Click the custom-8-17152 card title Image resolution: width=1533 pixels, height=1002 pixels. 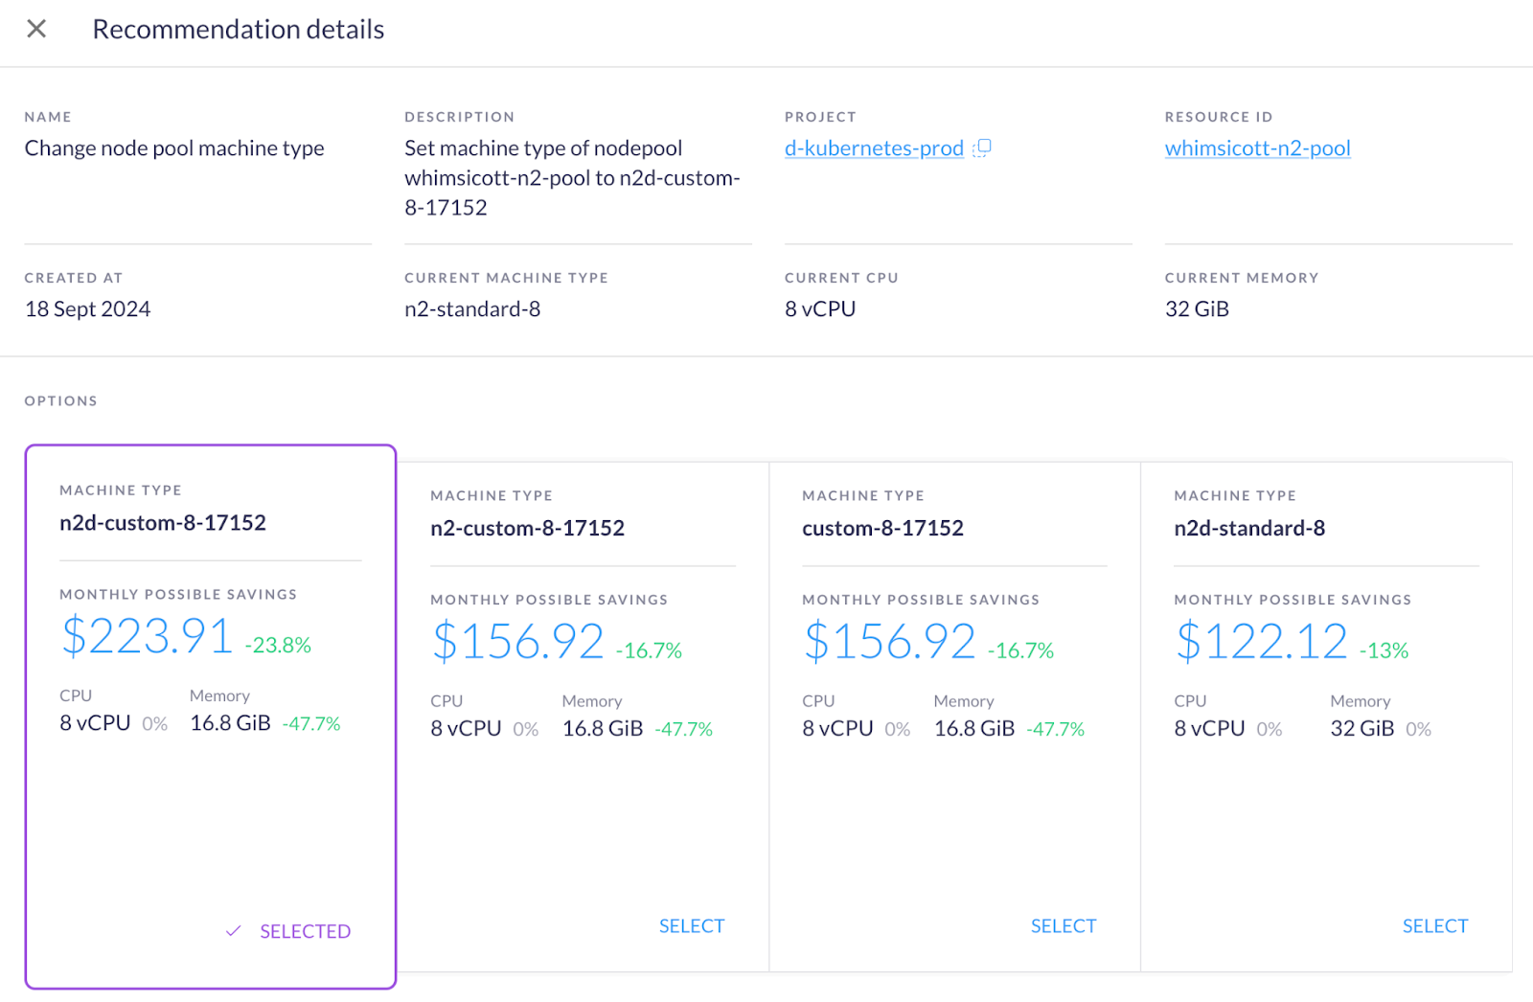point(882,529)
